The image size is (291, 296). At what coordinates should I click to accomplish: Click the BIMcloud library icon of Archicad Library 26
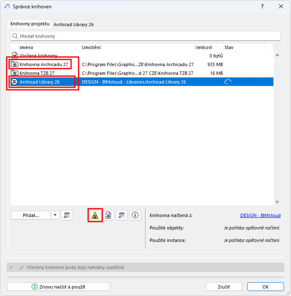click(x=15, y=82)
